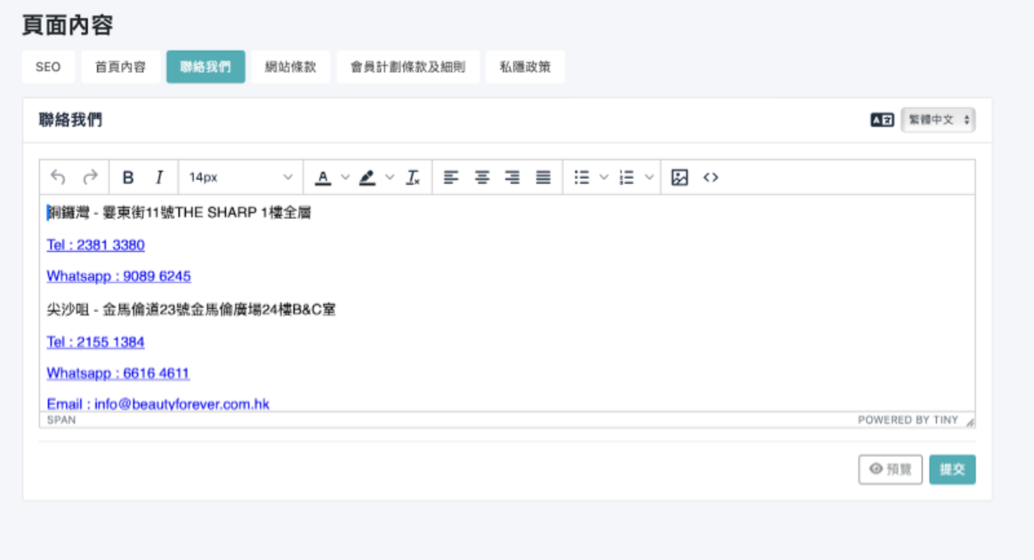1034x560 pixels.
Task: Click the 提交 submit button
Action: [952, 469]
